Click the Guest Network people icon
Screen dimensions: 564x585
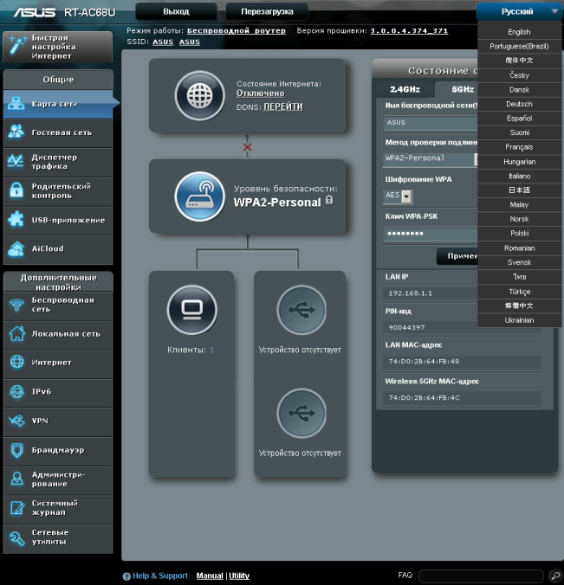coord(16,132)
